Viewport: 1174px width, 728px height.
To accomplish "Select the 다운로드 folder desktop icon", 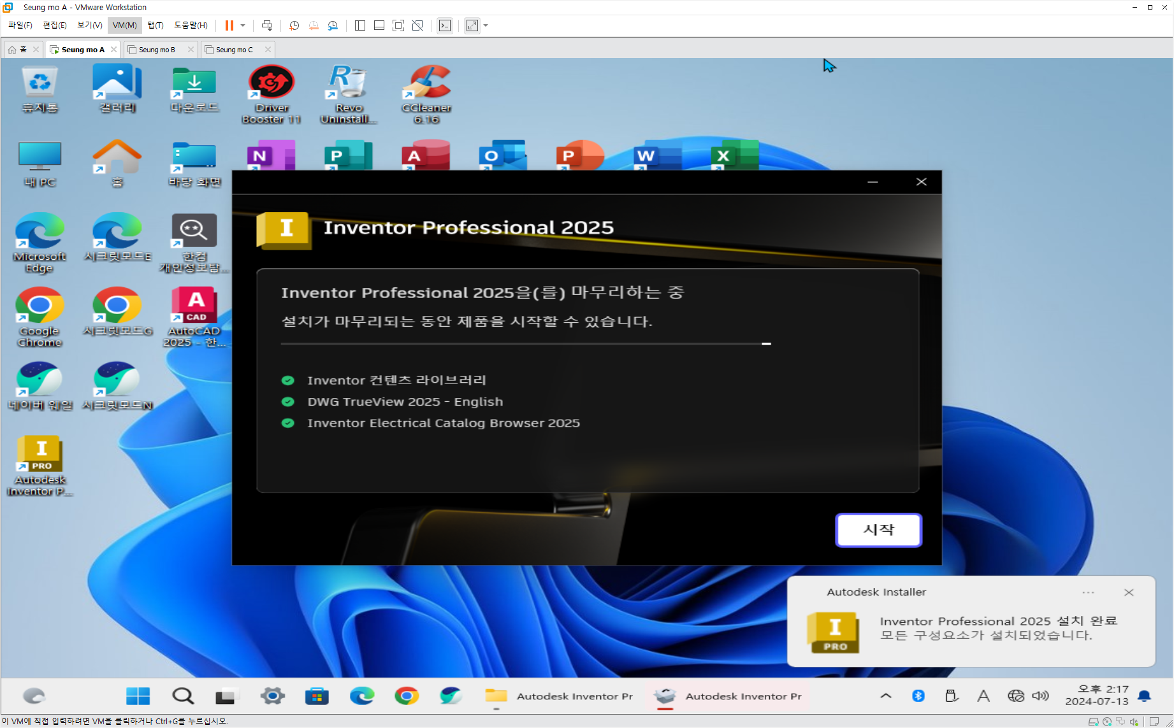I will (x=194, y=90).
